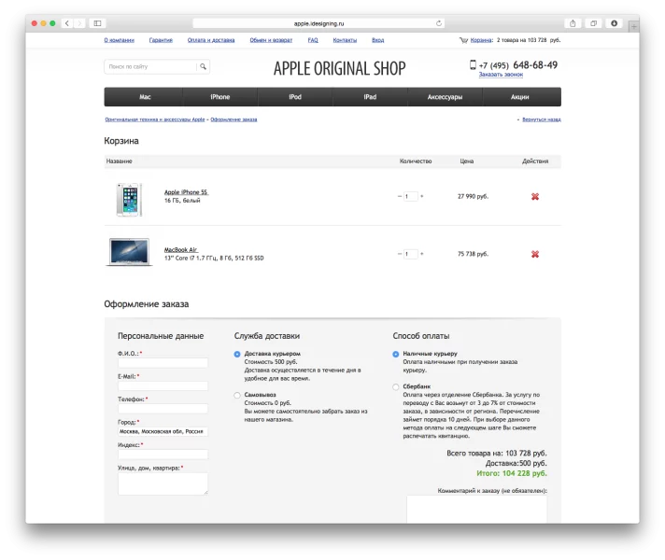665x560 pixels.
Task: Select 'Сбербанк' payment option
Action: [396, 386]
